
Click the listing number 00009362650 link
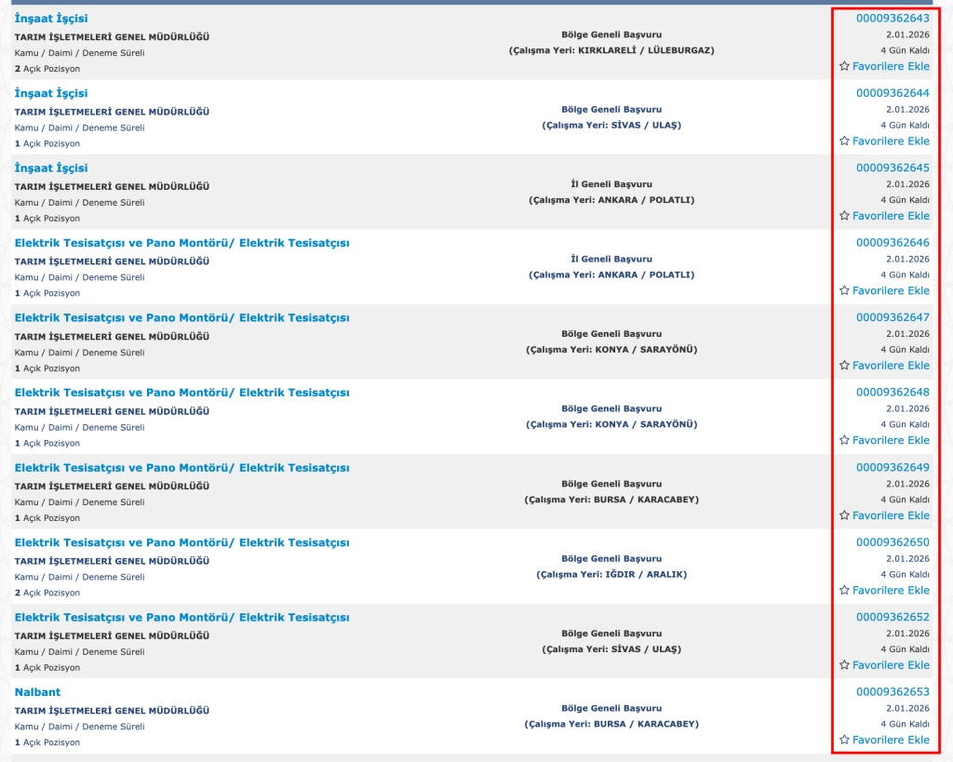point(893,542)
